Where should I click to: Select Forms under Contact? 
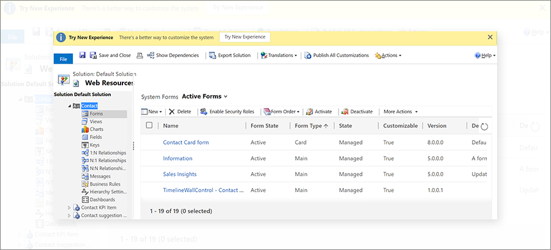[x=96, y=114]
